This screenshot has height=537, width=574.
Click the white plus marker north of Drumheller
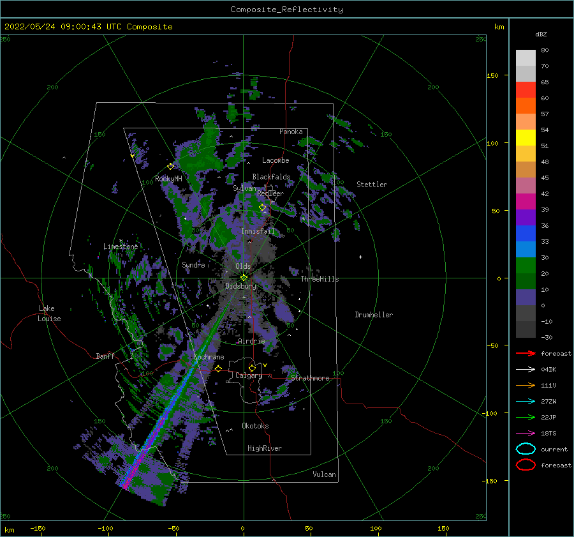[x=360, y=257]
